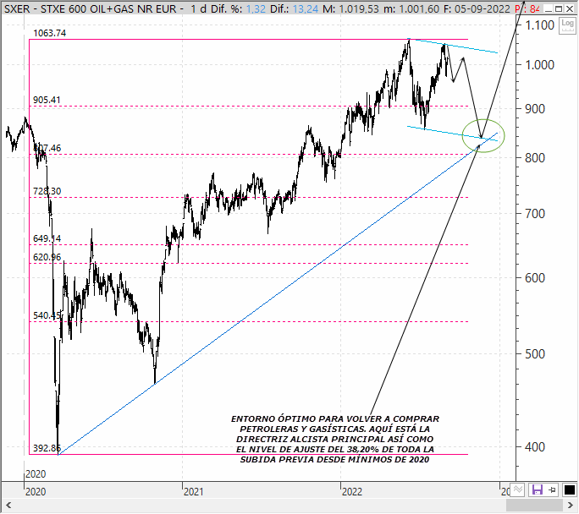Open the black color swatch

click(x=570, y=490)
